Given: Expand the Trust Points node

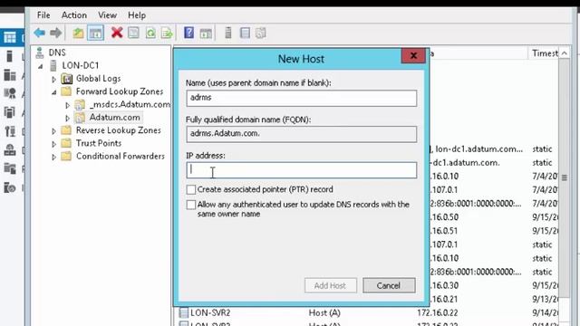Looking at the screenshot, I should coord(54,144).
